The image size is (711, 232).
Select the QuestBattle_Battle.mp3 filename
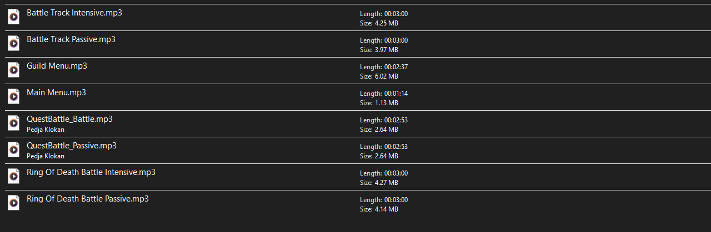click(x=69, y=119)
